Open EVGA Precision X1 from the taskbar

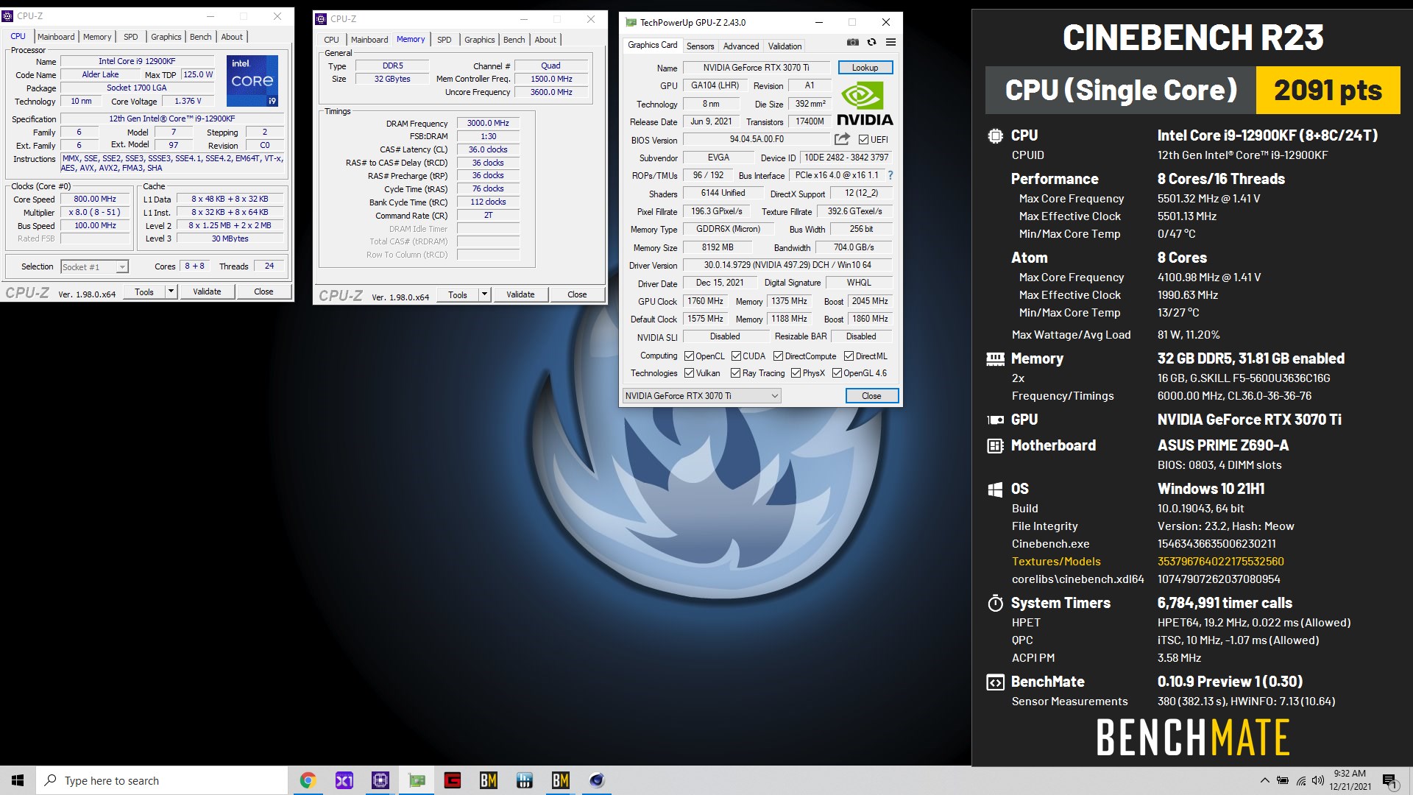tap(344, 780)
